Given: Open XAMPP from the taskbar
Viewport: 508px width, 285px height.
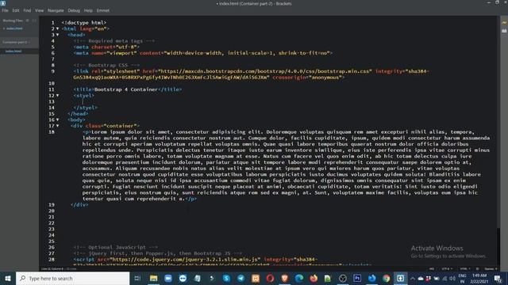Looking at the screenshot, I should tap(256, 278).
